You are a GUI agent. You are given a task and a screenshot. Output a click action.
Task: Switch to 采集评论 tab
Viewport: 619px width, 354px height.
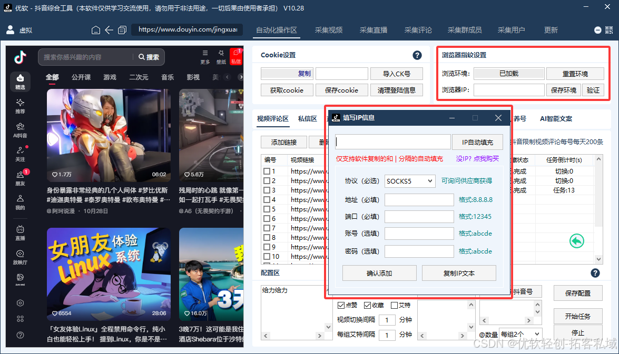pyautogui.click(x=418, y=30)
